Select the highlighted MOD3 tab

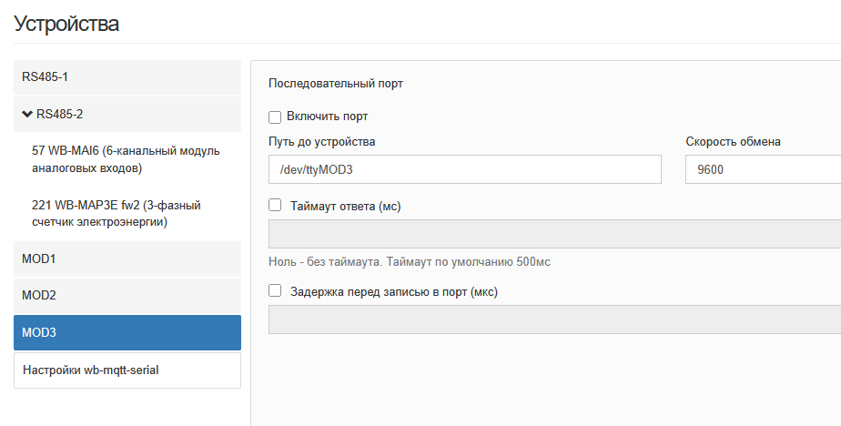[127, 332]
